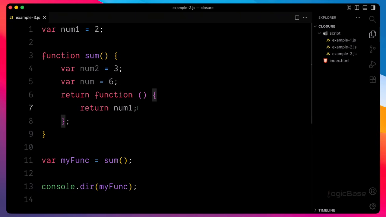
Task: Open the Extensions view icon
Action: point(372,79)
